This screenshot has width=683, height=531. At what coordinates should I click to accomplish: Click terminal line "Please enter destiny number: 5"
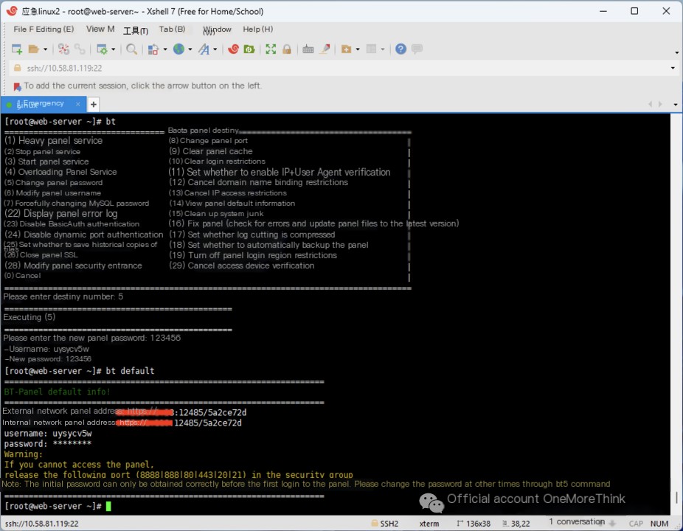tap(63, 296)
